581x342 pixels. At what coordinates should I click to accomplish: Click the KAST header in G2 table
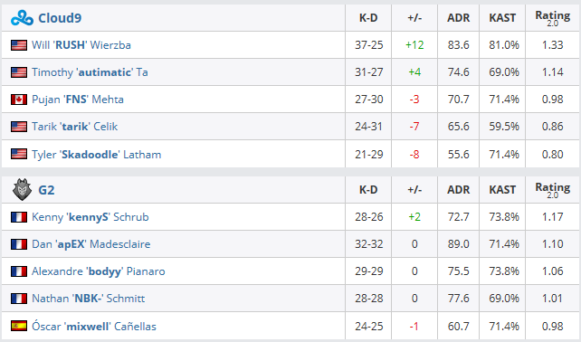coord(502,190)
